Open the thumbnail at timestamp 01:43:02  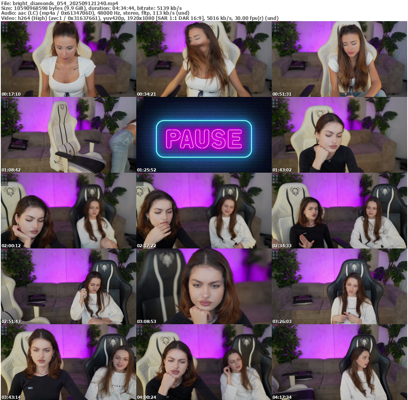point(339,135)
